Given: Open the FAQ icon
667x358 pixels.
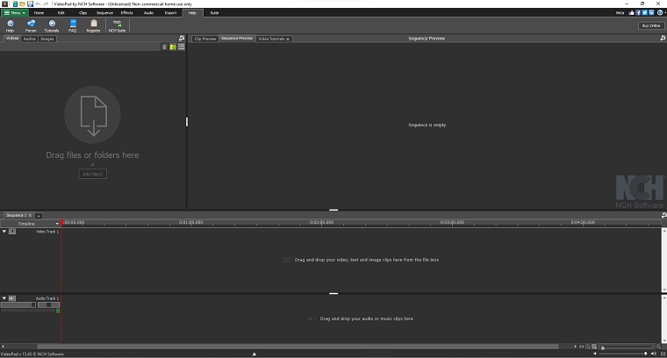Looking at the screenshot, I should click(73, 26).
